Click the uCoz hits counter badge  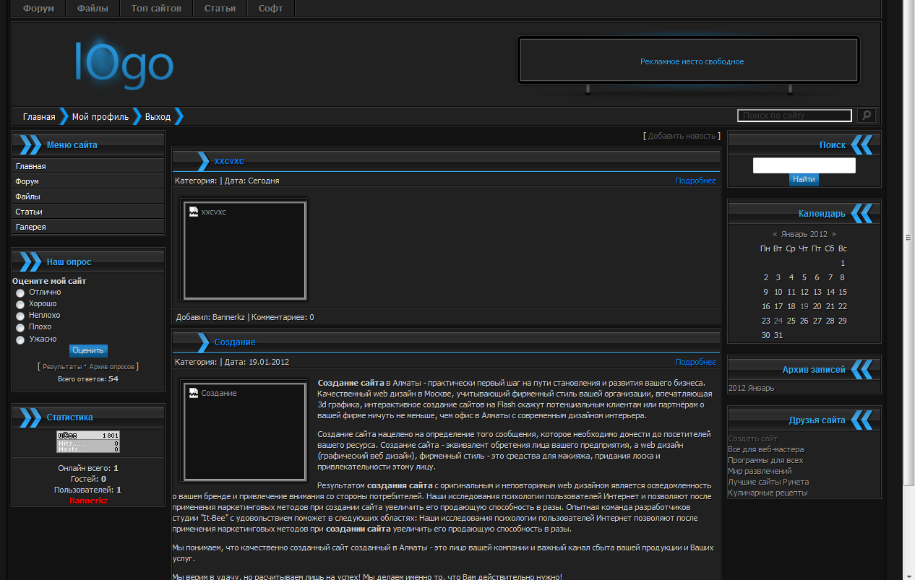click(88, 442)
